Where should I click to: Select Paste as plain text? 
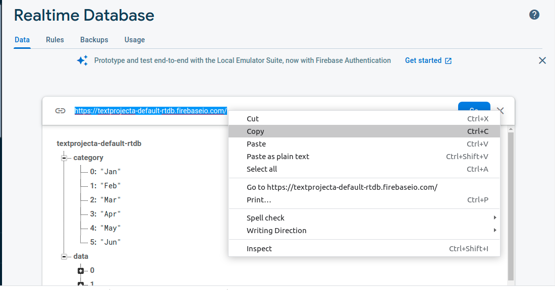coord(364,157)
